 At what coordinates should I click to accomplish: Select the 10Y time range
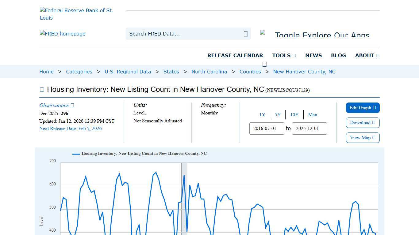(294, 115)
